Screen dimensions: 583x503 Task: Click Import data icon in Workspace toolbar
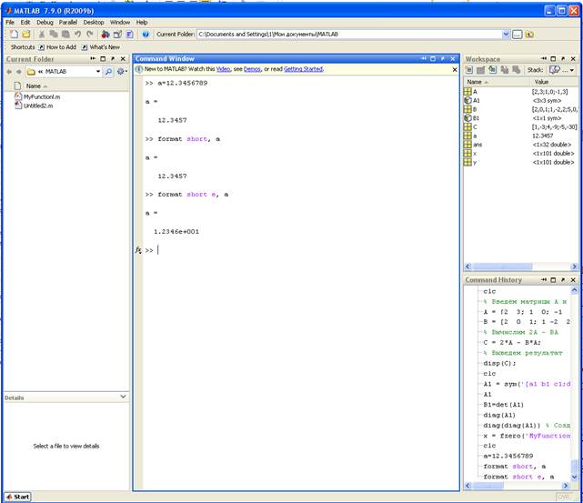pos(493,70)
